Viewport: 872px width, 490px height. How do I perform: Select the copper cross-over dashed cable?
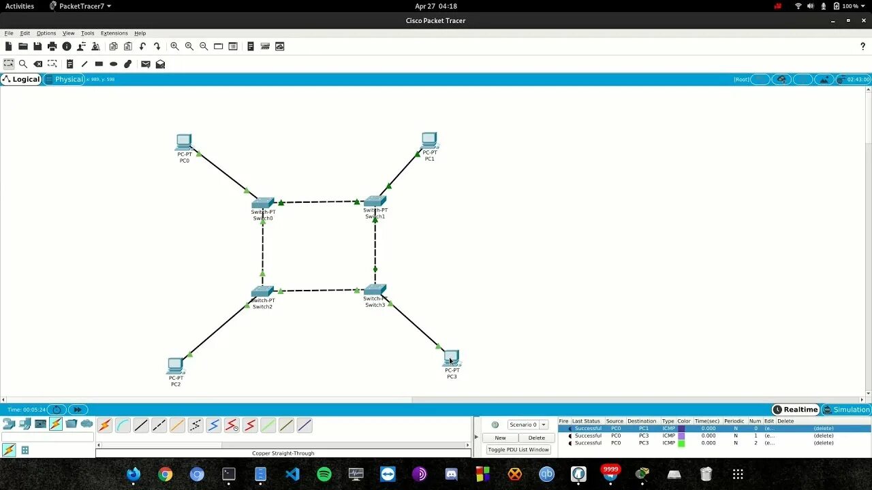coord(159,425)
